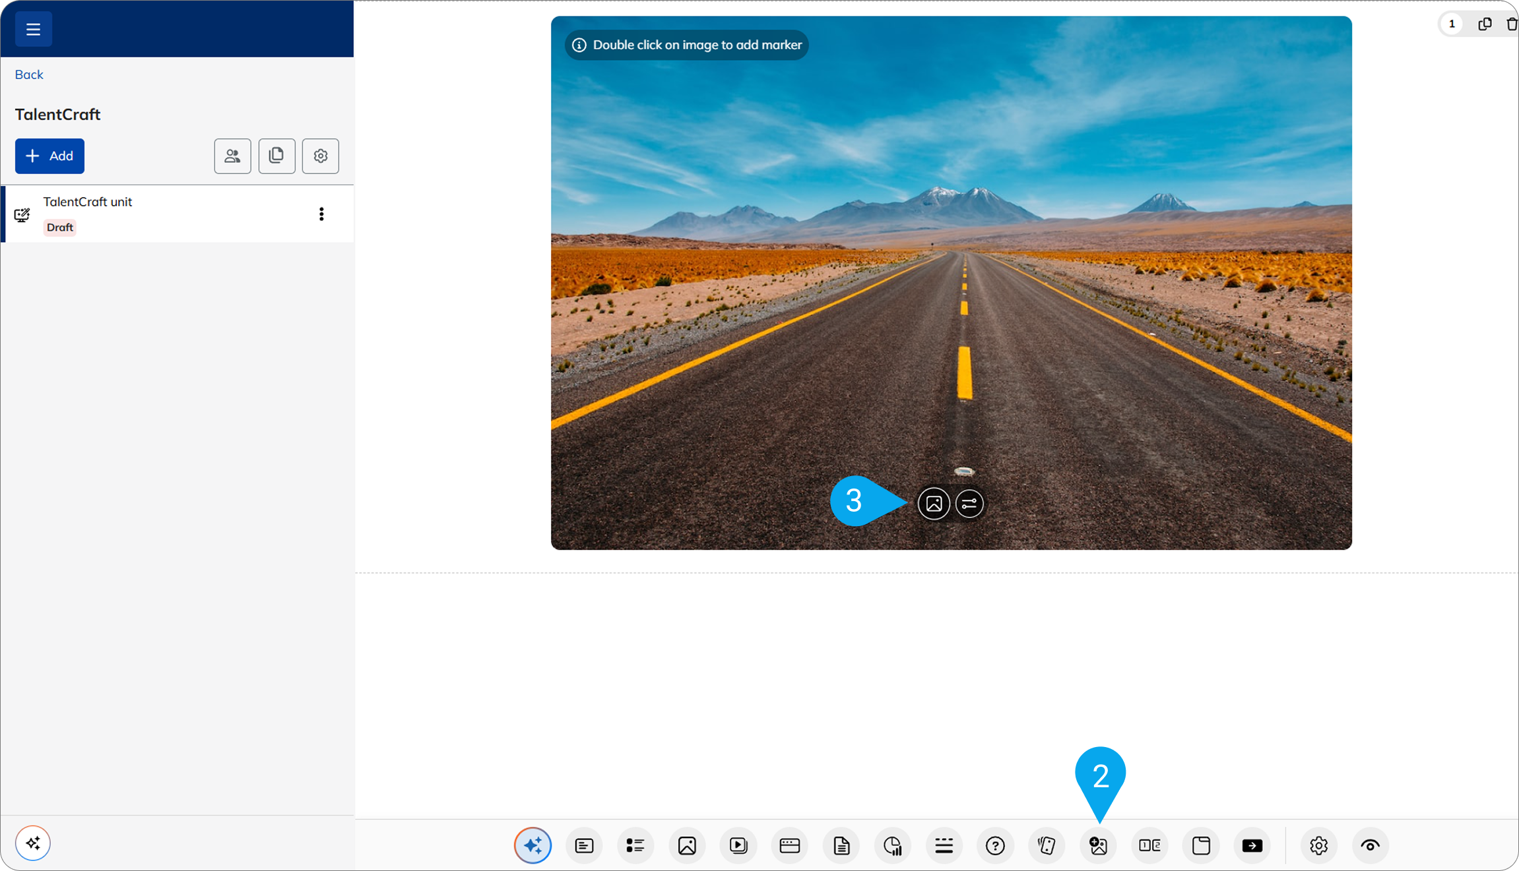The height and width of the screenshot is (871, 1519).
Task: Click the blue Add button
Action: (49, 156)
